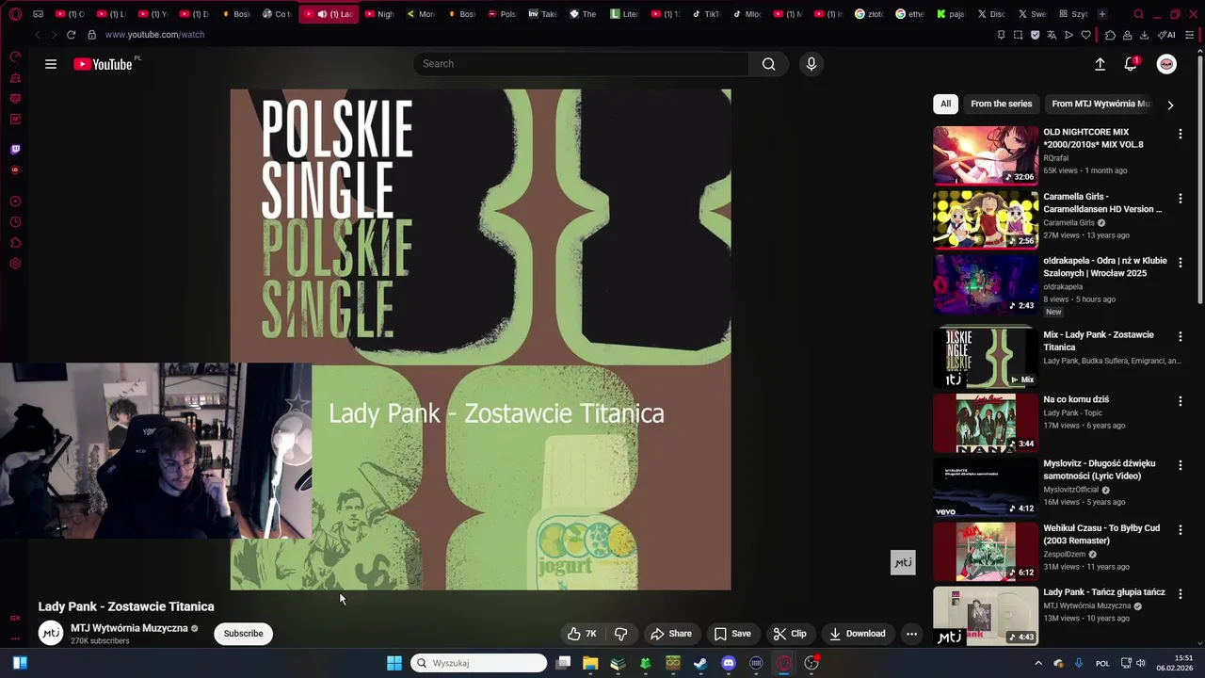1205x678 pixels.
Task: Switch to the Lite browser tab
Action: [x=625, y=14]
